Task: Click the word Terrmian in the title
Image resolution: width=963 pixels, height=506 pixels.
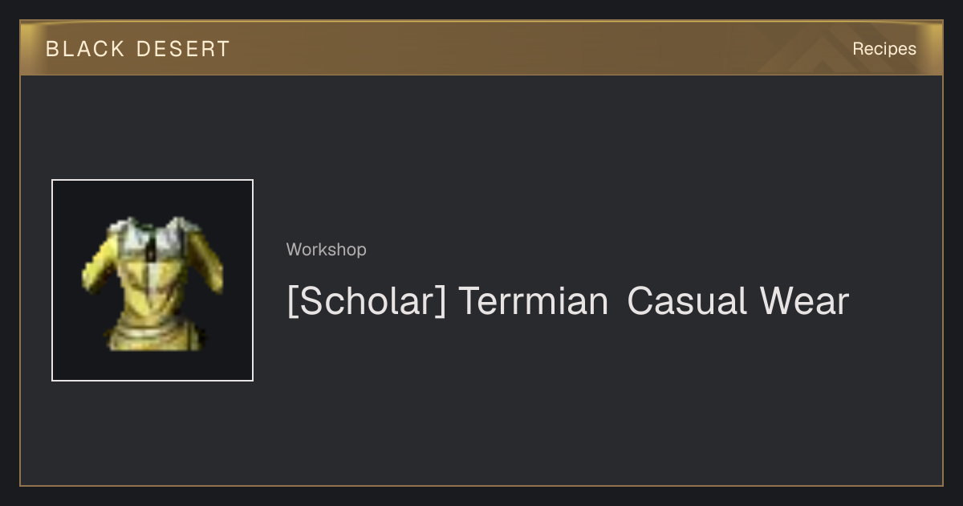Action: coord(533,301)
